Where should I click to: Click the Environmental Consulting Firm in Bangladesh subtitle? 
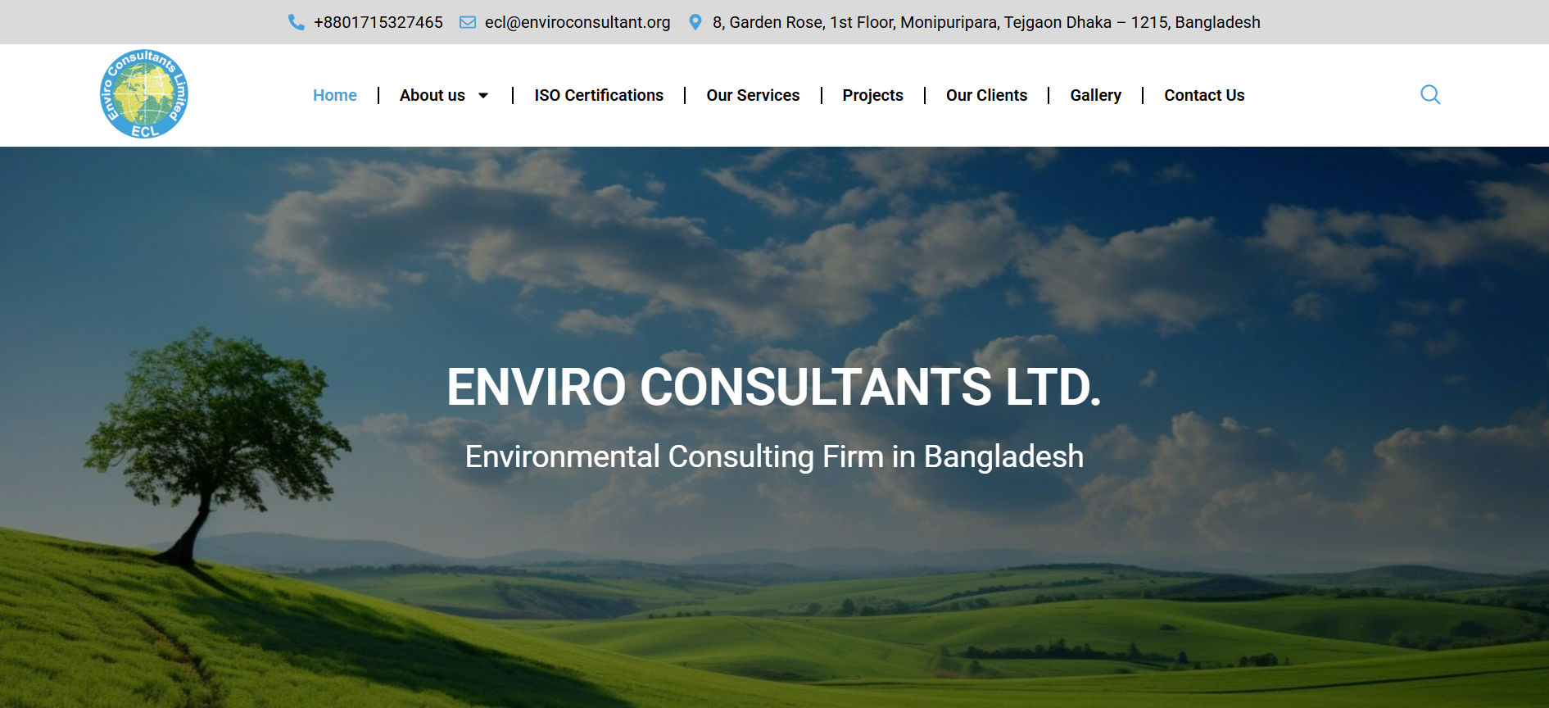coord(774,456)
